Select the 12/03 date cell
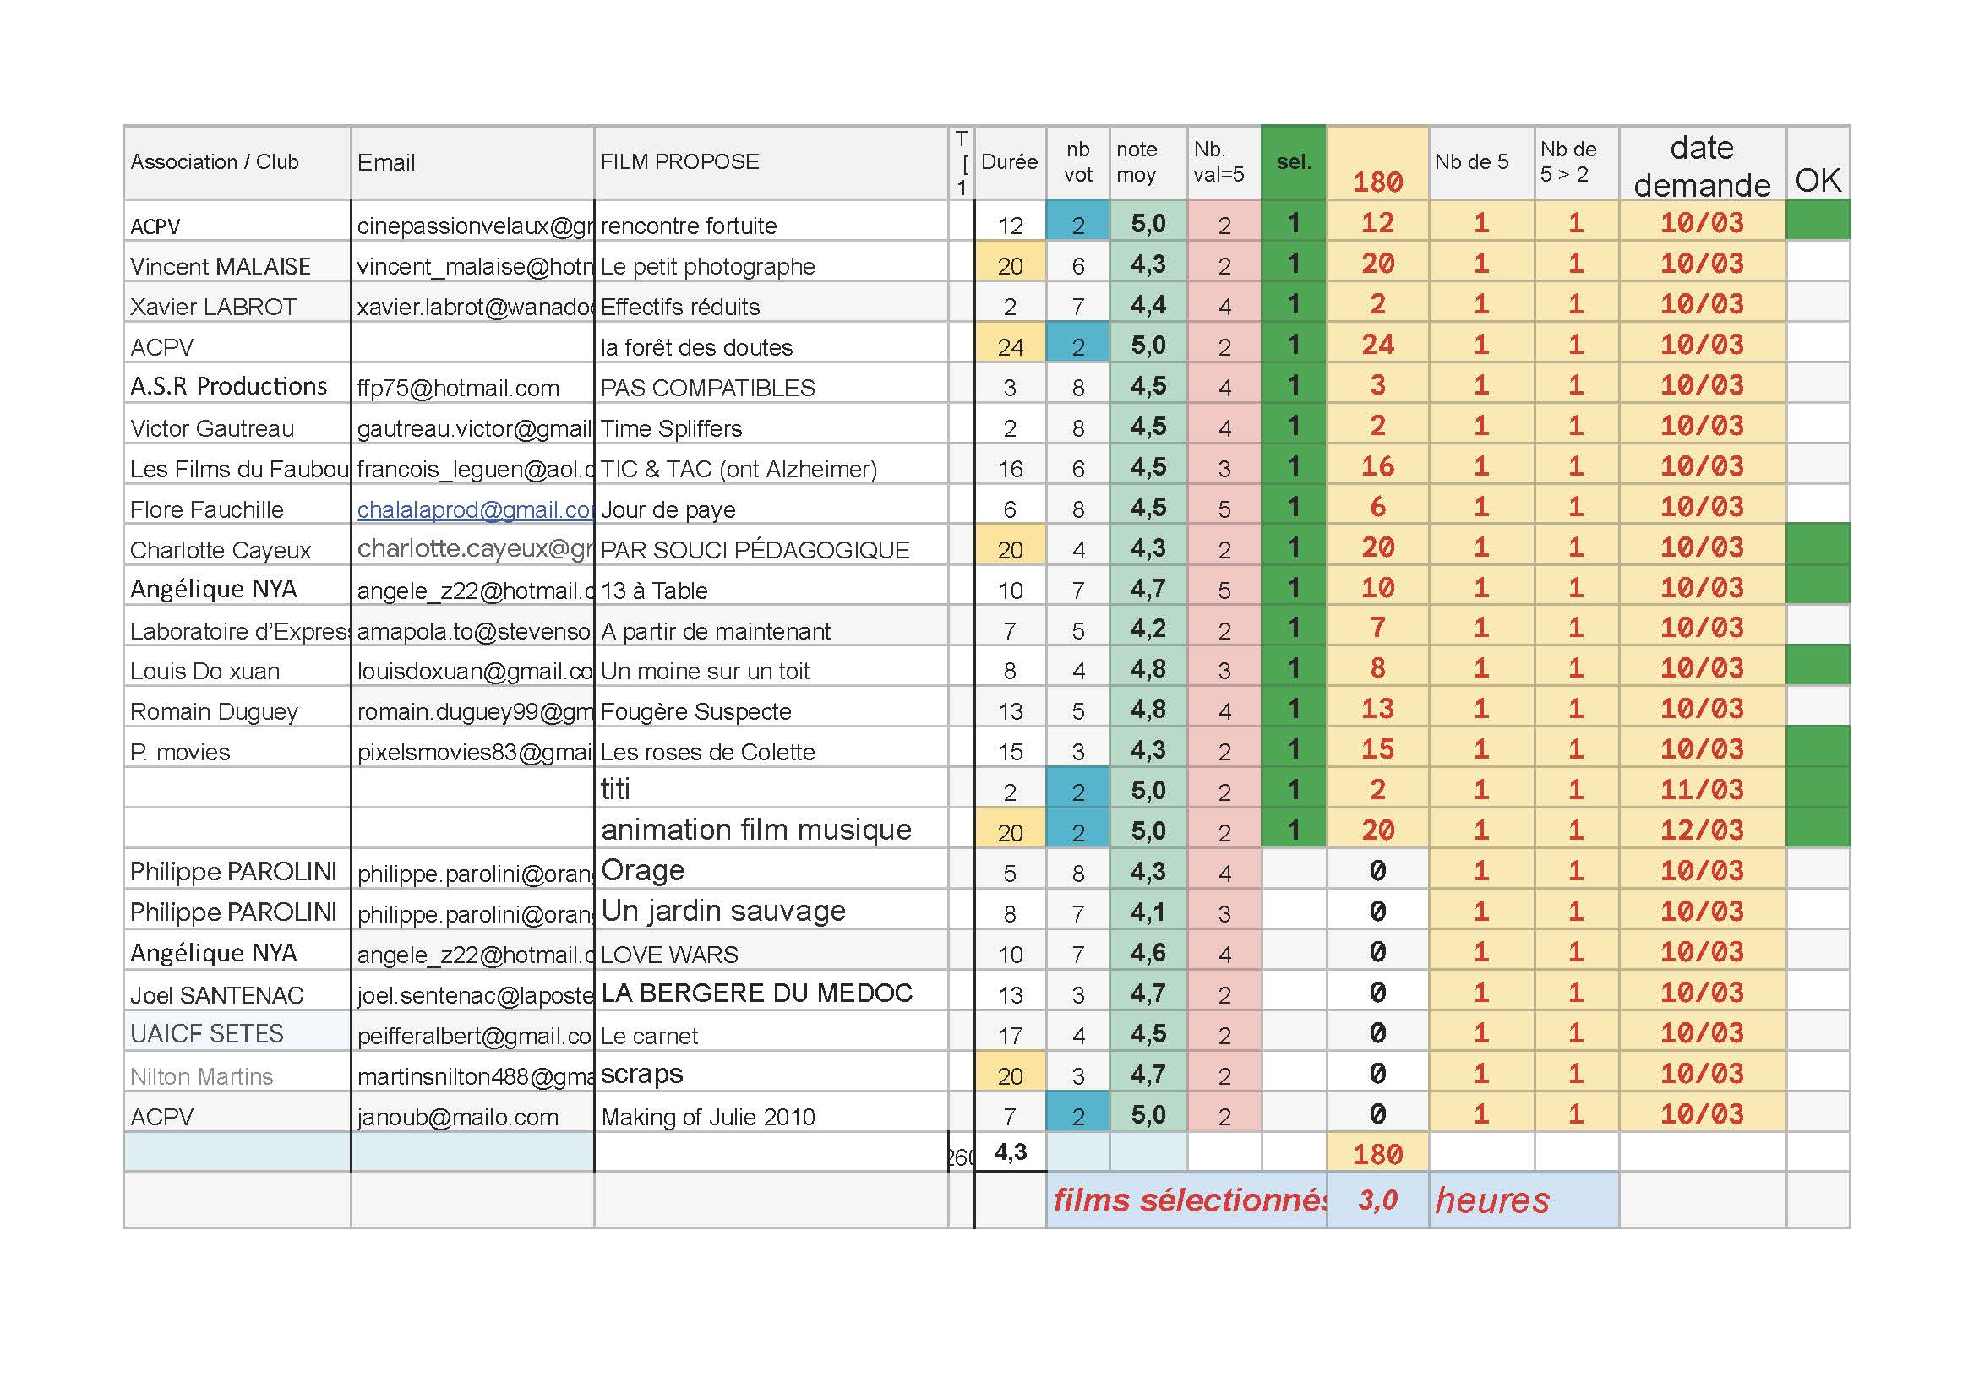The width and height of the screenshot is (1979, 1399). [1702, 830]
